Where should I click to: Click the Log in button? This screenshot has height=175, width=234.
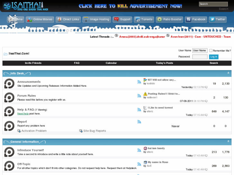[x=214, y=57]
